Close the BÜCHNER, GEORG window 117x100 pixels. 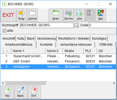click(110, 4)
